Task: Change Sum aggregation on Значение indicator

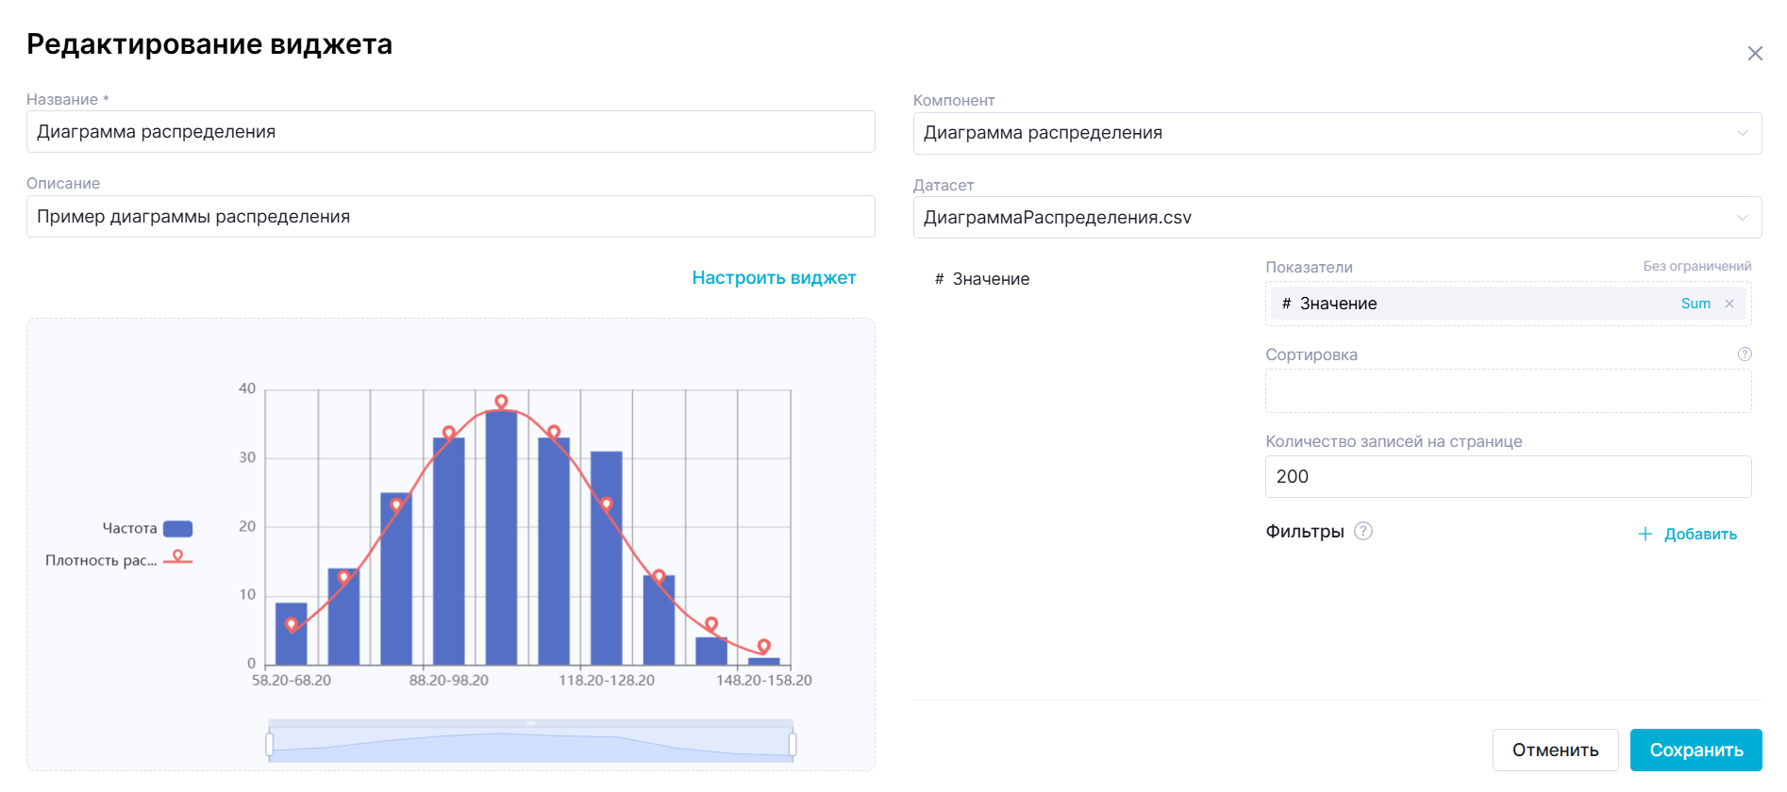Action: click(1695, 304)
